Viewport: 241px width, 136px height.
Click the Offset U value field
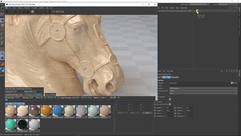[x=169, y=108]
